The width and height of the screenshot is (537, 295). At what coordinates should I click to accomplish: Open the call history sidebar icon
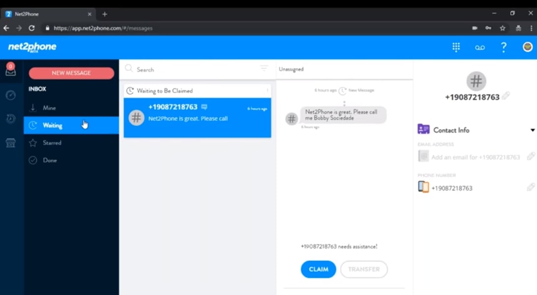pos(11,119)
